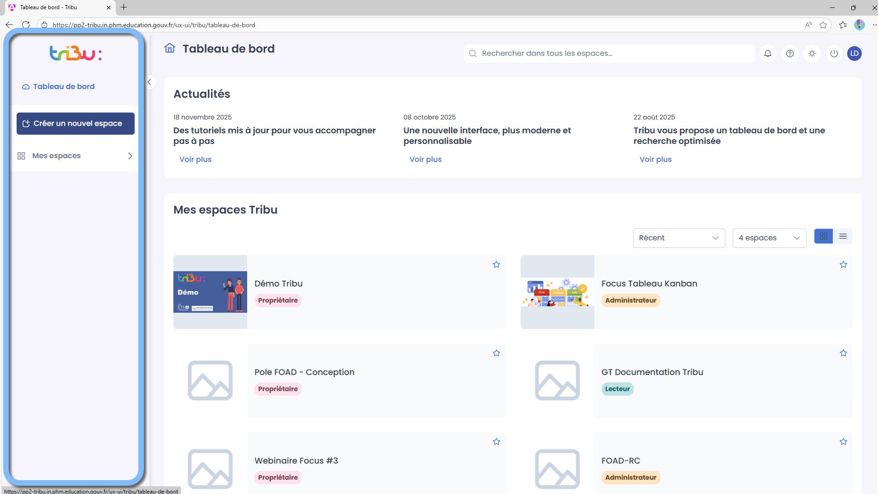Open the LD user avatar menu
Image resolution: width=878 pixels, height=494 pixels.
pyautogui.click(x=854, y=54)
